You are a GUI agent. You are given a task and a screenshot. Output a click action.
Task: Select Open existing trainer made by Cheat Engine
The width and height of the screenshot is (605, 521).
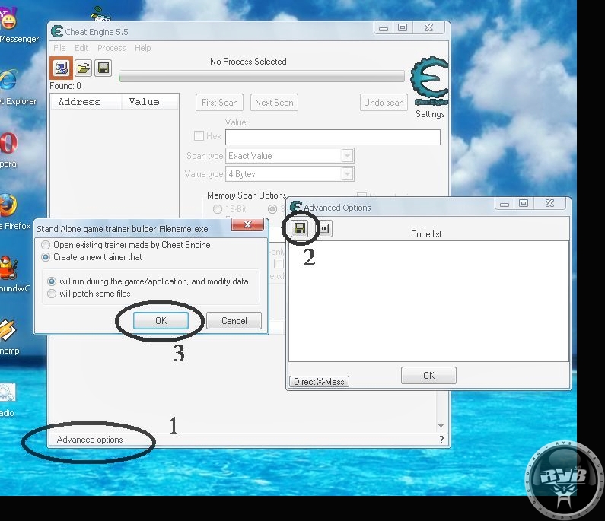point(46,245)
